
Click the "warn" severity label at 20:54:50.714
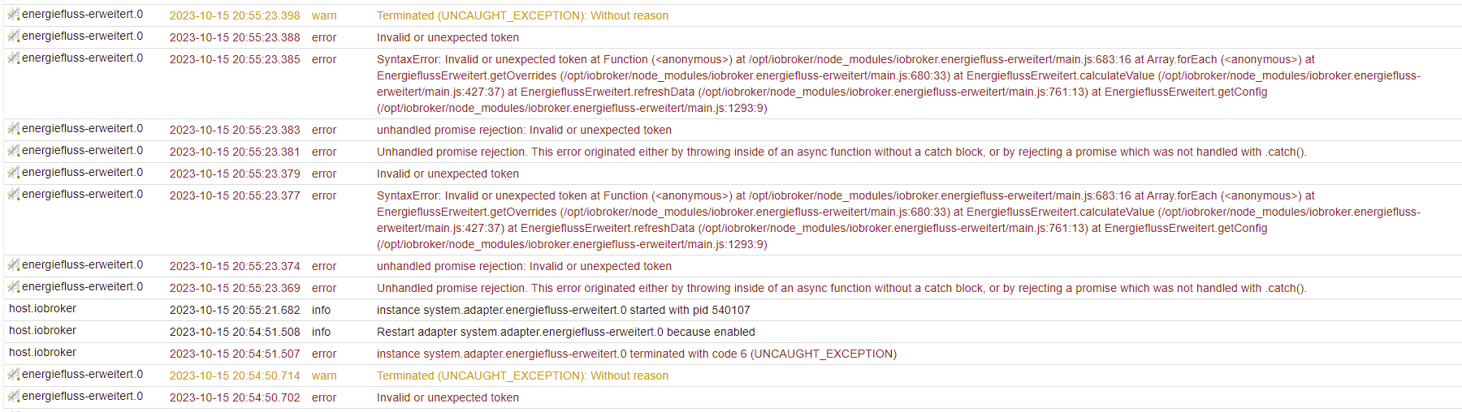(x=324, y=376)
